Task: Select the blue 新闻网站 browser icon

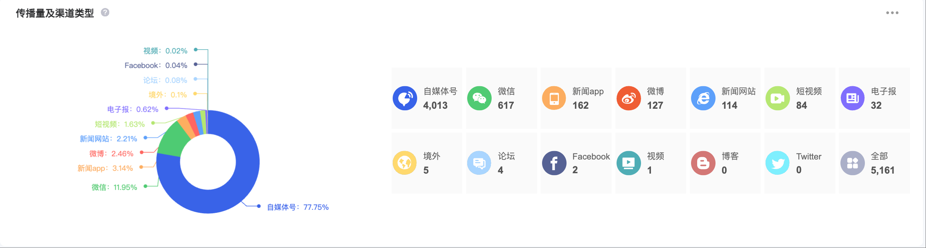Action: tap(703, 98)
